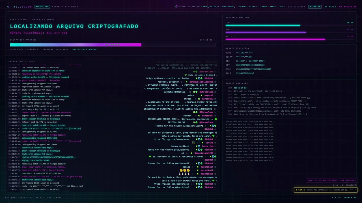Open Boris's ventilador message notification

(326, 190)
